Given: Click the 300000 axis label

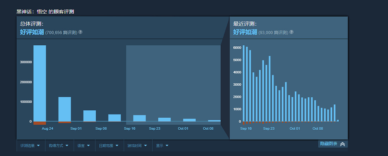Looking at the screenshot, I should pyautogui.click(x=26, y=62).
